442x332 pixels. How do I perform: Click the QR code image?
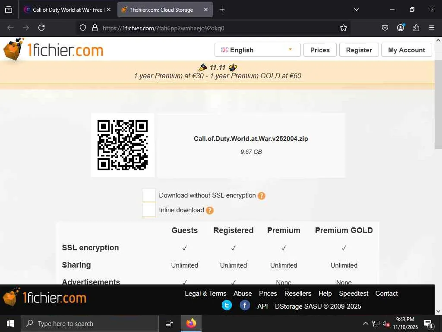point(123,145)
